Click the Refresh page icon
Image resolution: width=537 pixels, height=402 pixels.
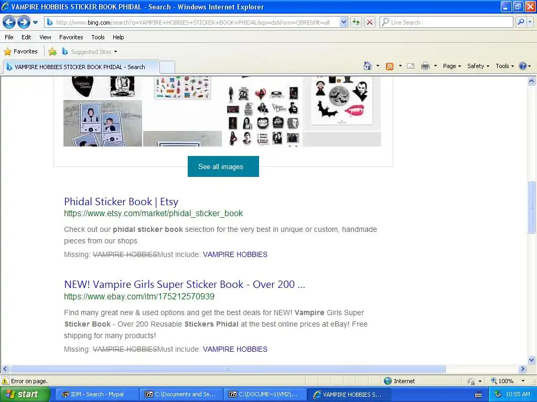356,23
